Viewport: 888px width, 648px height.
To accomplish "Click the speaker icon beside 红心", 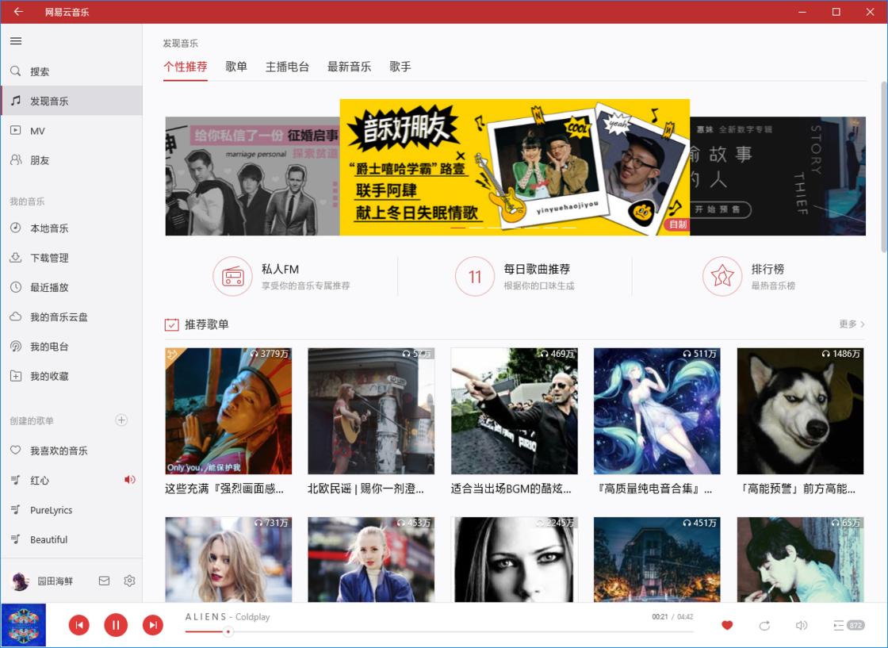I will click(130, 480).
